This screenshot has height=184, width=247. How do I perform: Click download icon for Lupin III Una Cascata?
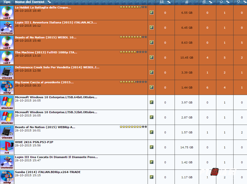pos(152,162)
